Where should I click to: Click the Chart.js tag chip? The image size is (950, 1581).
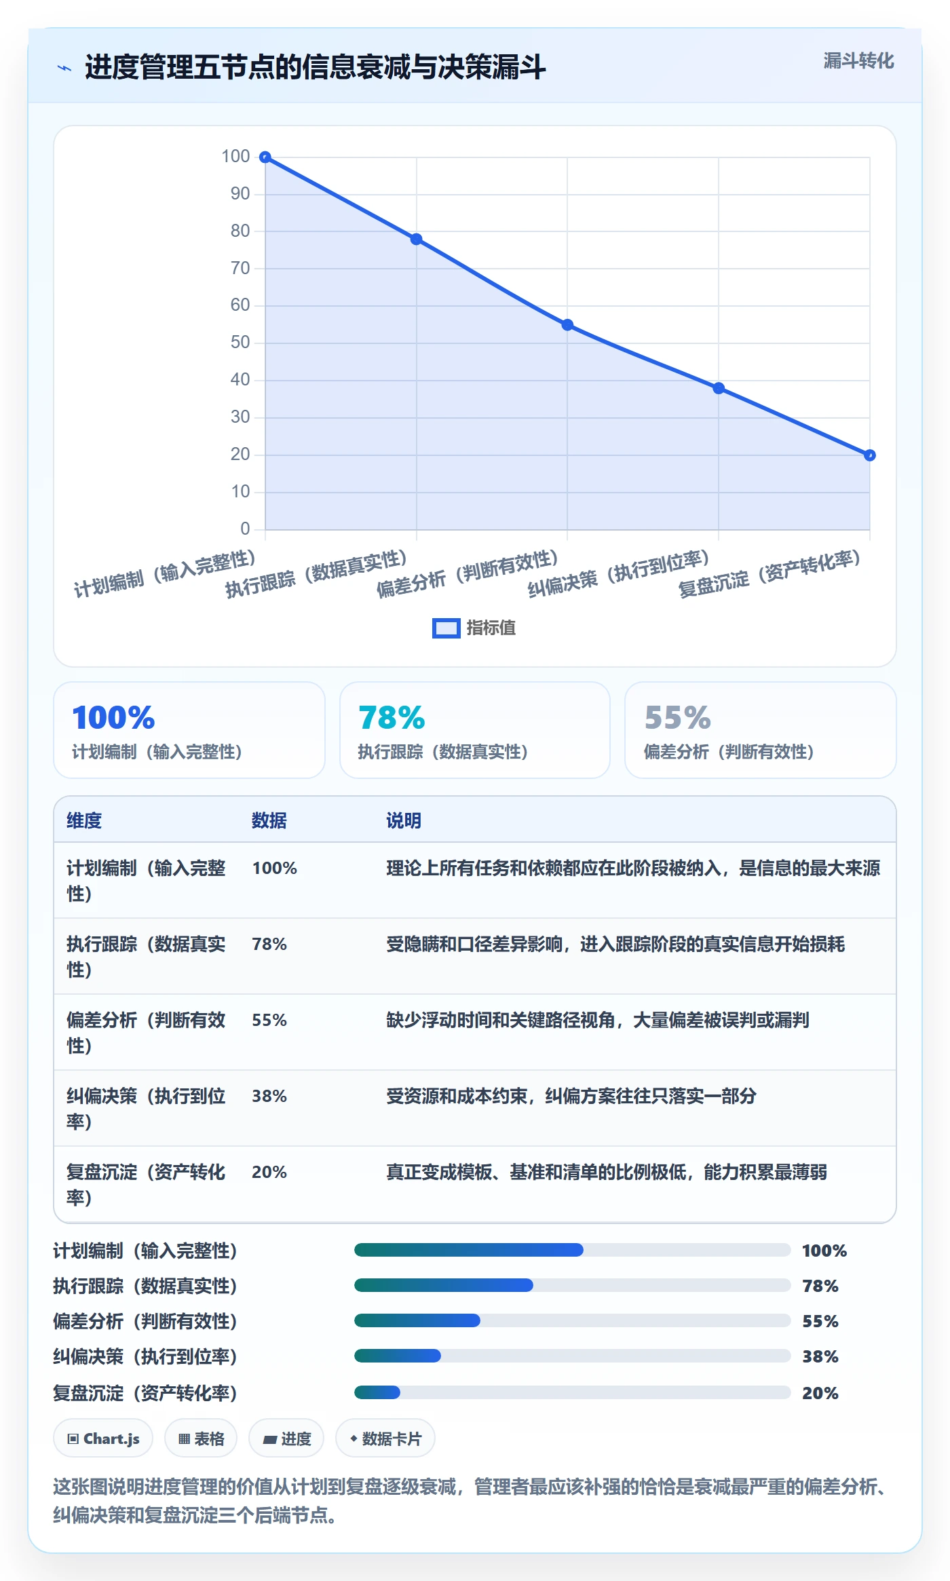click(x=103, y=1439)
